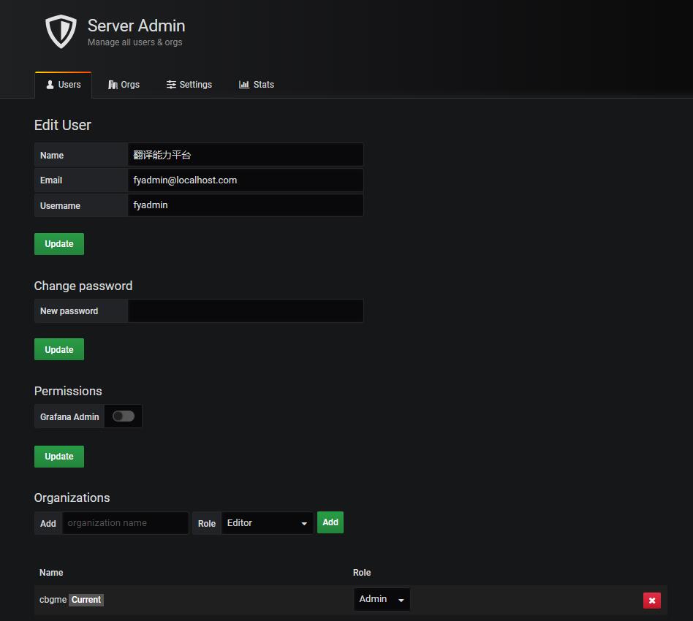Image resolution: width=693 pixels, height=621 pixels.
Task: Click Update button under Edit User
Action: [x=59, y=244]
